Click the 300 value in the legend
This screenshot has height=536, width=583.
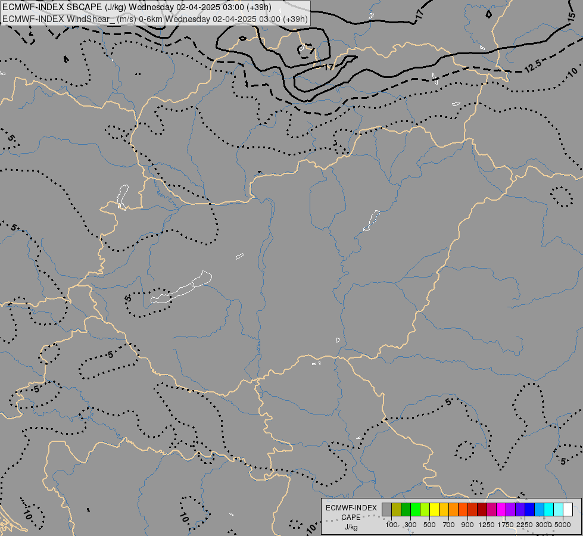410,525
